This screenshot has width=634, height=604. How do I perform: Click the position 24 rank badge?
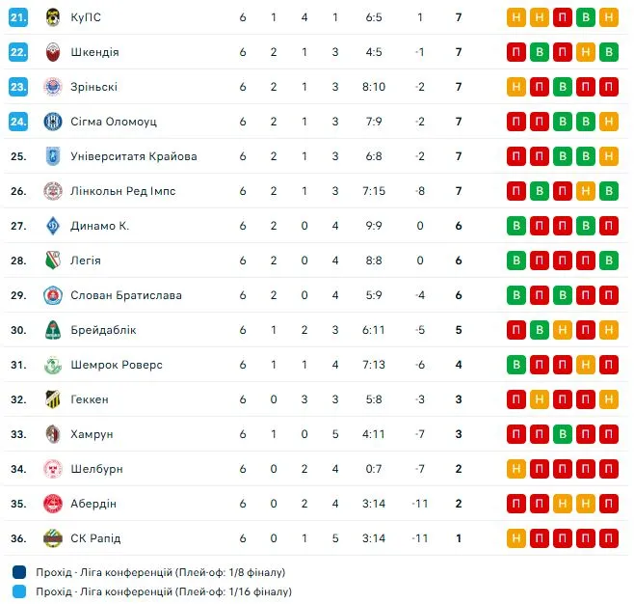[18, 122]
